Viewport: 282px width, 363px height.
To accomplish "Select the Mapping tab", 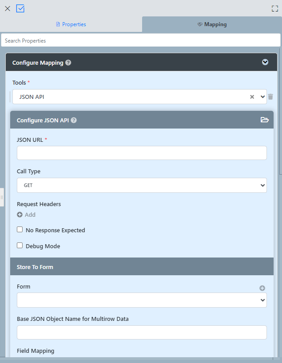I will [x=212, y=24].
